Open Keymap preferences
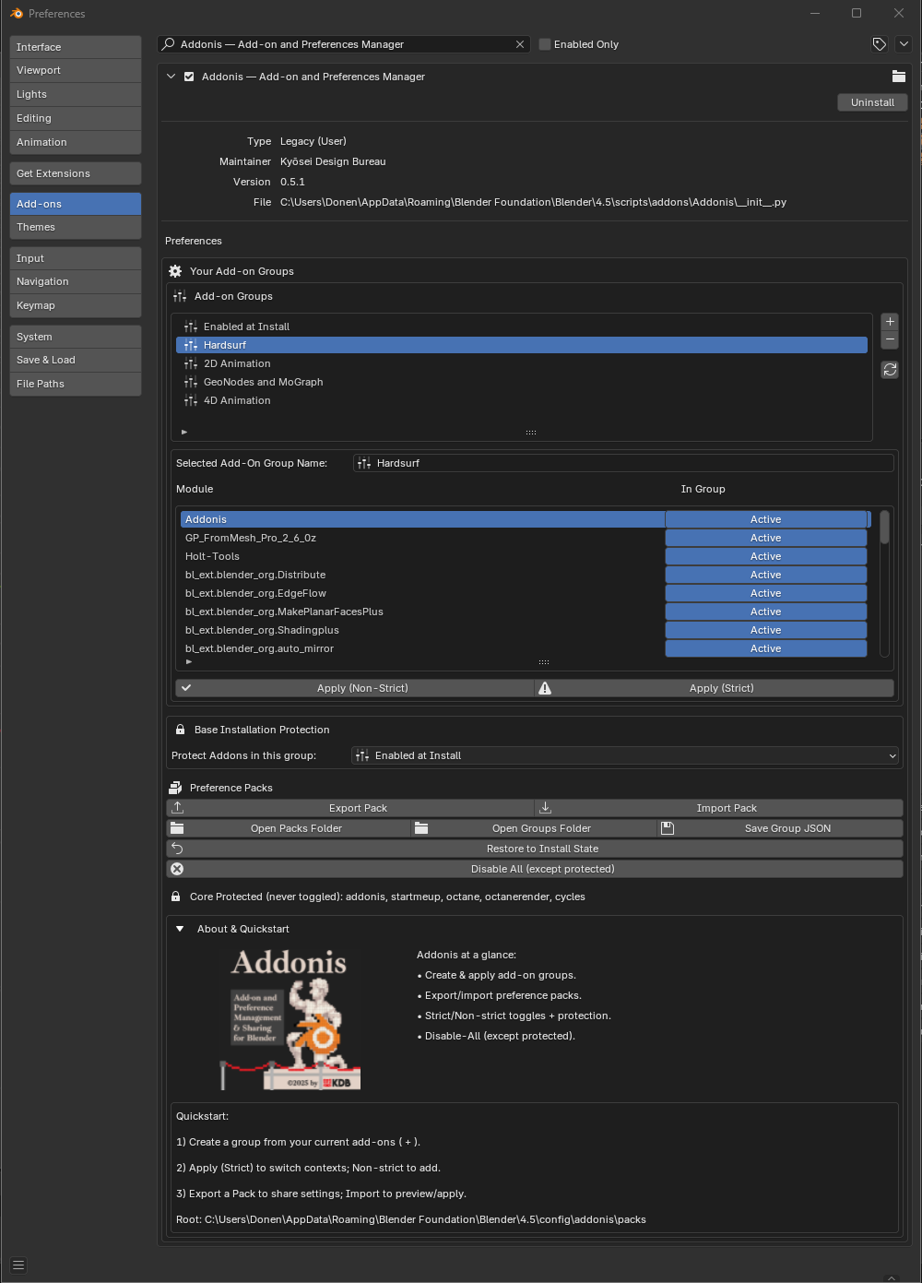 76,305
